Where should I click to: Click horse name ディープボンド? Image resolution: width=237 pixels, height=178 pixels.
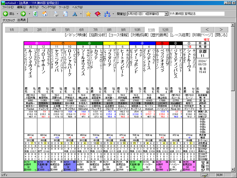point(136,61)
